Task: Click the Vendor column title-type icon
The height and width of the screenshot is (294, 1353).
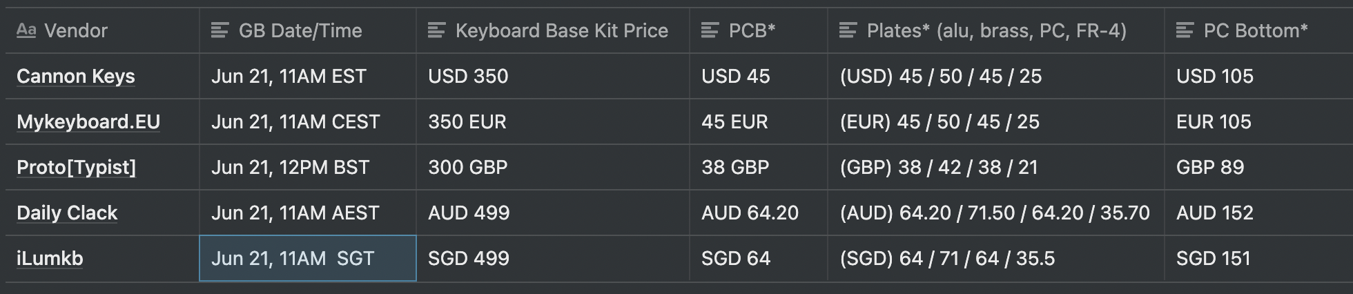Action: pos(26,30)
